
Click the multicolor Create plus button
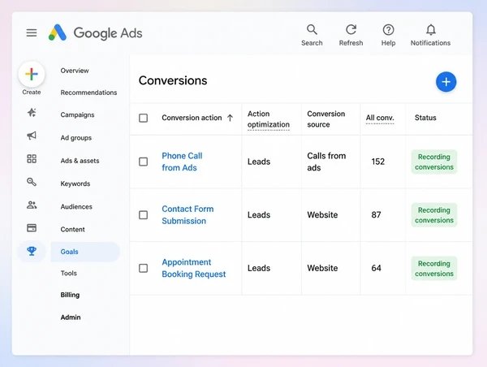coord(32,74)
